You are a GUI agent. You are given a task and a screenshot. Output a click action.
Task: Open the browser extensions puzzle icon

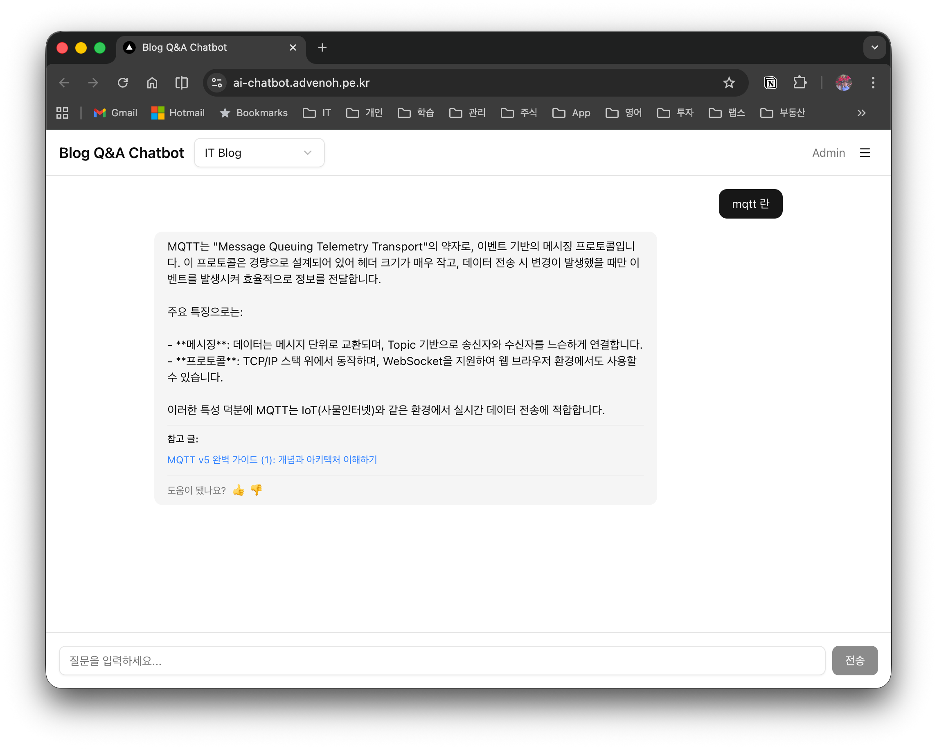800,83
